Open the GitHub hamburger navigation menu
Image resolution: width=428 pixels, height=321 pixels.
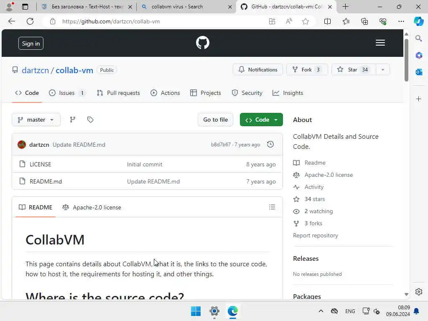(380, 43)
